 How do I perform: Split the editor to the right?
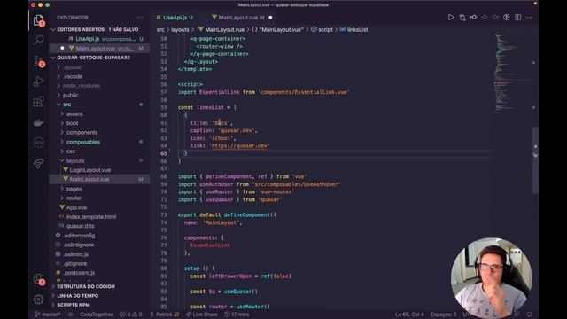pyautogui.click(x=517, y=18)
